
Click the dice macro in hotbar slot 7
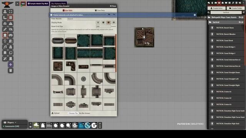[75, 125]
